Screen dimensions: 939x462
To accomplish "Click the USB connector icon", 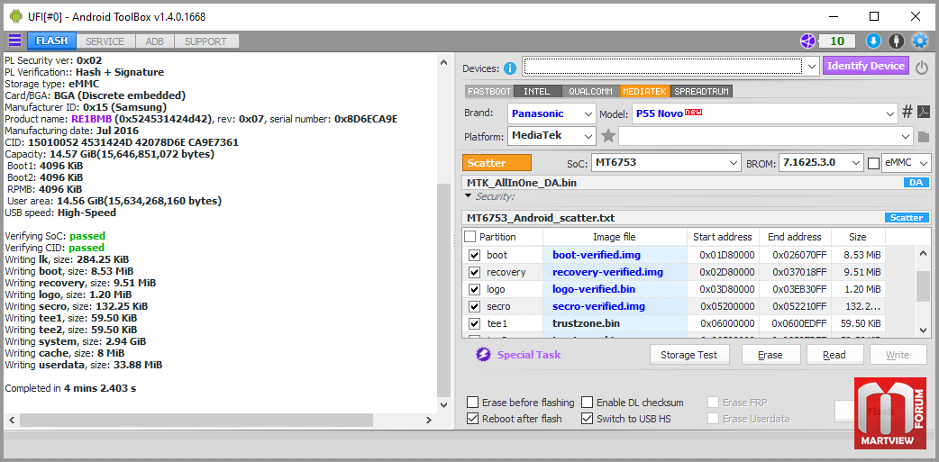I will click(x=896, y=41).
